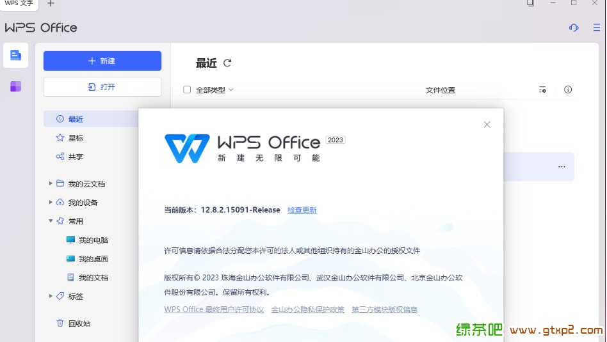Click the star icon beside 星标
Image resolution: width=607 pixels, height=342 pixels.
(x=60, y=137)
